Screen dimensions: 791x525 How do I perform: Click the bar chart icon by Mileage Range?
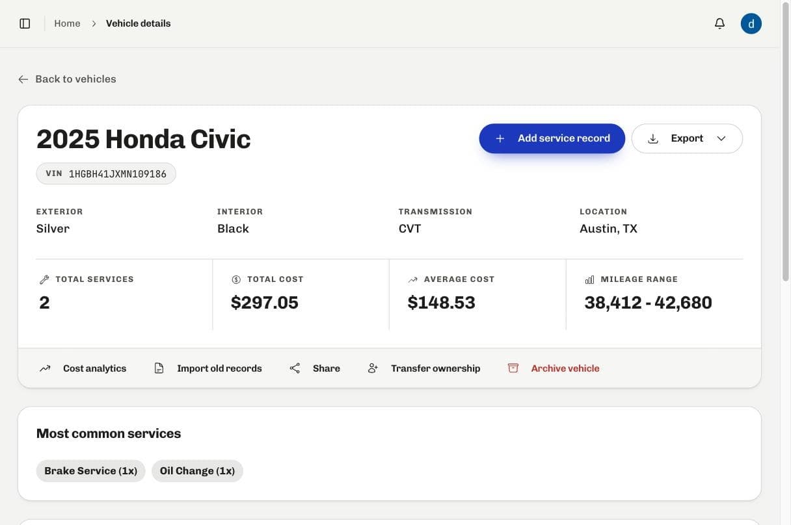[x=589, y=279]
